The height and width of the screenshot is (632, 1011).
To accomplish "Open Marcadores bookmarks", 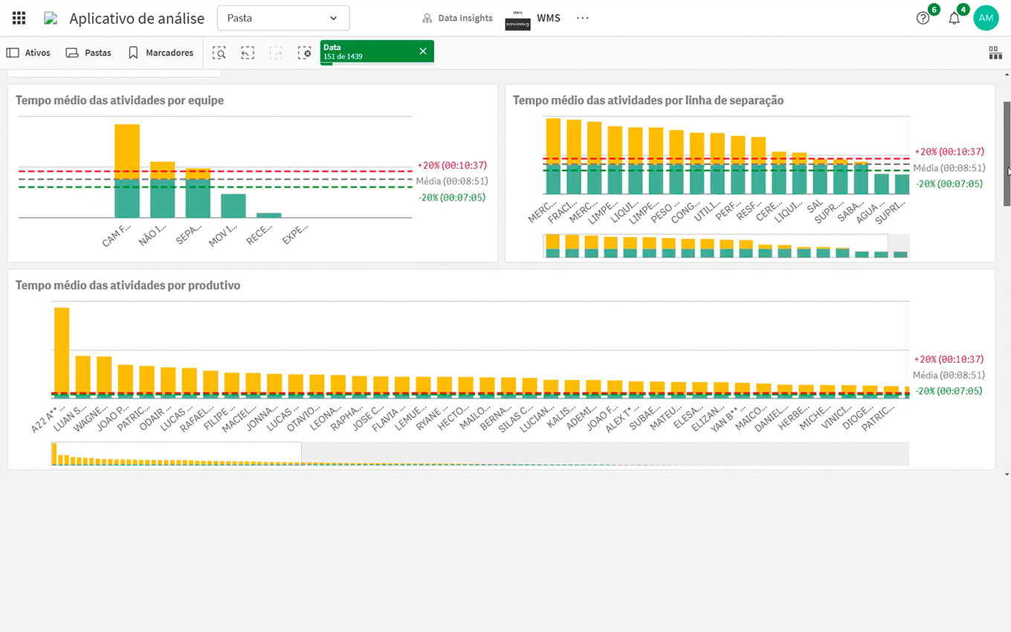I will 161,53.
